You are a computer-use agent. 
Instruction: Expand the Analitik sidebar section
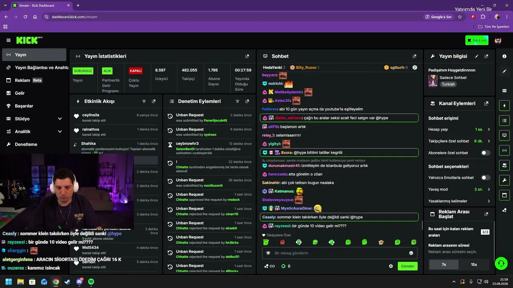pyautogui.click(x=60, y=132)
